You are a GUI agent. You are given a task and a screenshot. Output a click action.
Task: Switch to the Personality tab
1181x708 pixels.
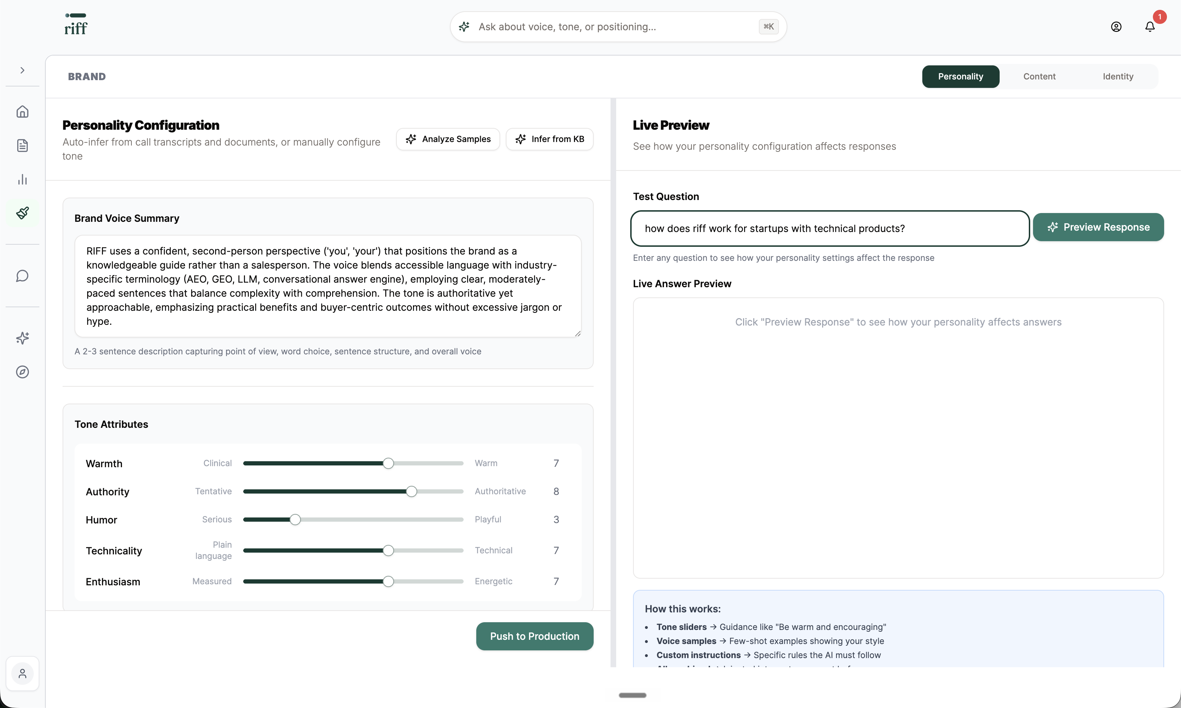961,76
